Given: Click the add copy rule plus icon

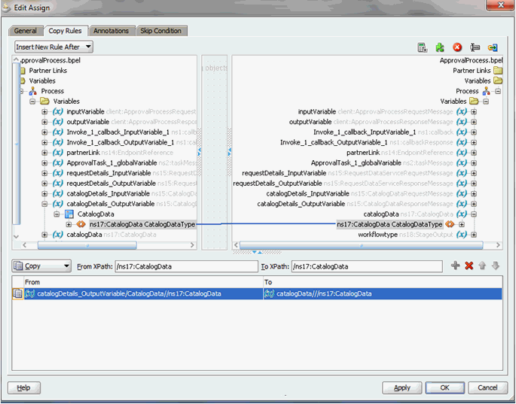Looking at the screenshot, I should tap(456, 266).
